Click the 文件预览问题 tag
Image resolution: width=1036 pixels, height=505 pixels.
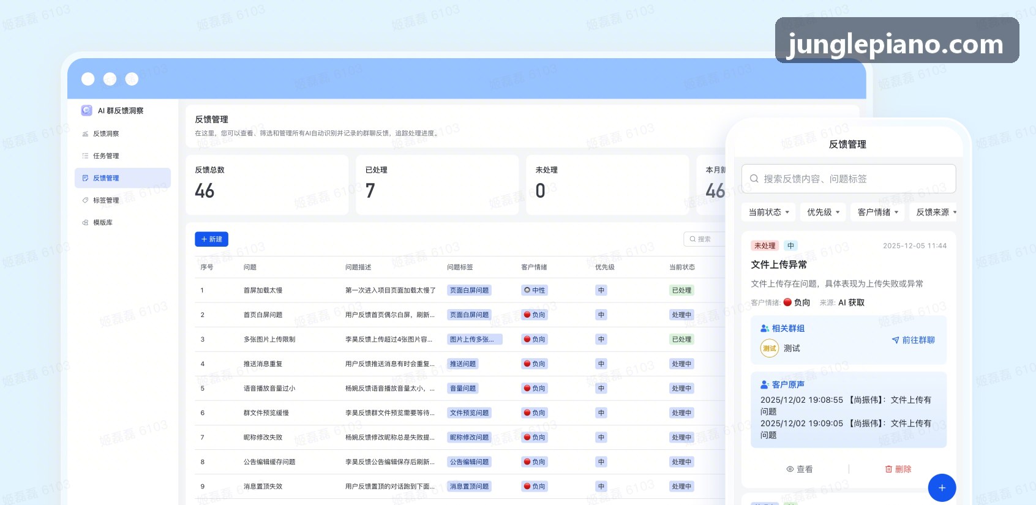470,413
